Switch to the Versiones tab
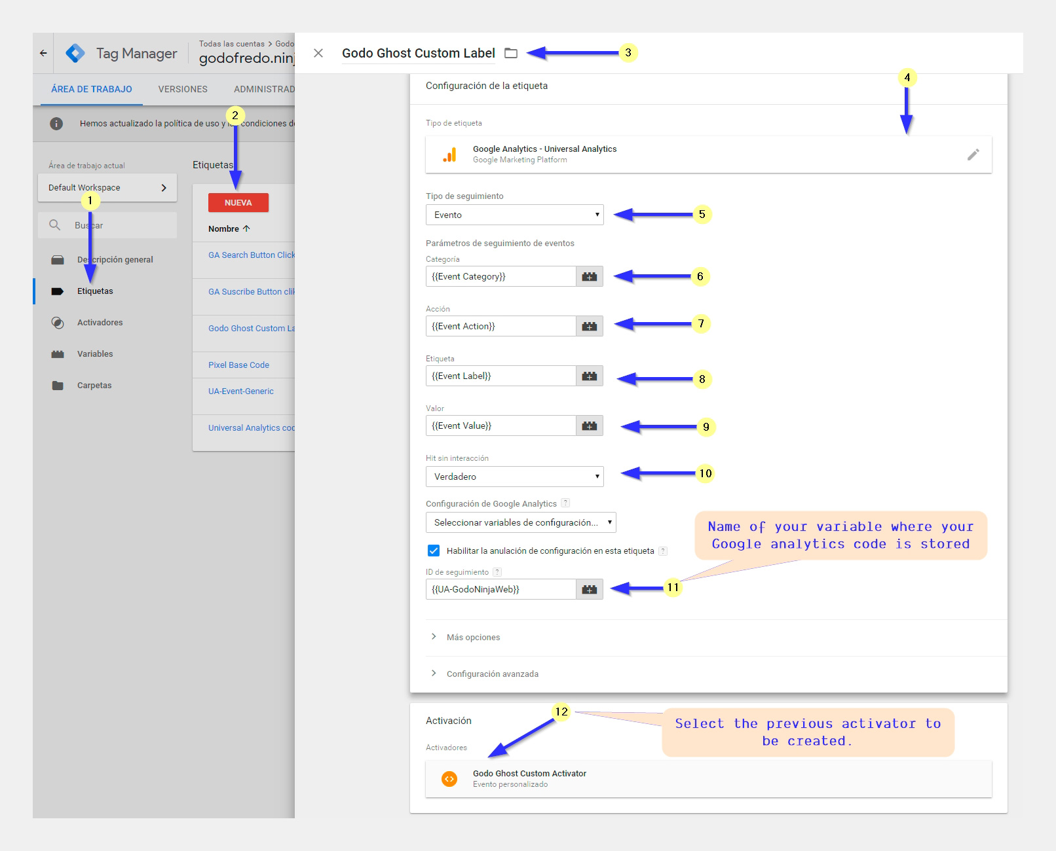Viewport: 1056px width, 851px height. pyautogui.click(x=183, y=89)
